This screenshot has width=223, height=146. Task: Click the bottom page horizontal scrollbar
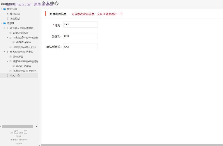(132, 145)
